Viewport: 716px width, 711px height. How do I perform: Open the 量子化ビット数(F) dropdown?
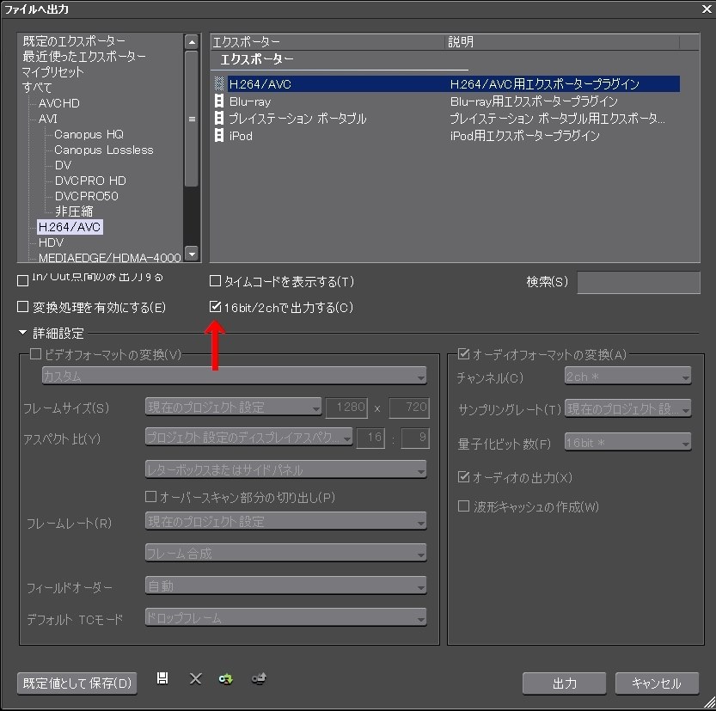tap(627, 442)
